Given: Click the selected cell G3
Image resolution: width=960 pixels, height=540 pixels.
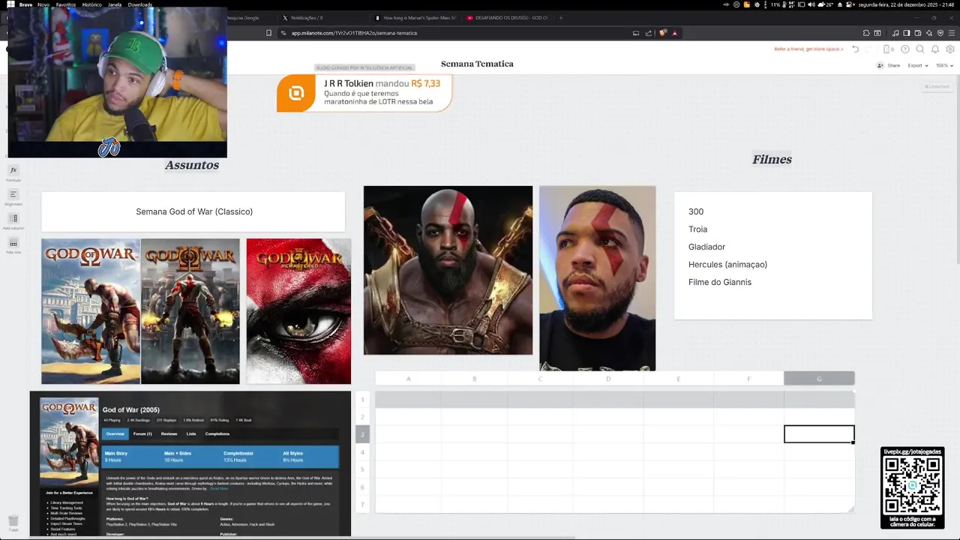Looking at the screenshot, I should pyautogui.click(x=819, y=434).
